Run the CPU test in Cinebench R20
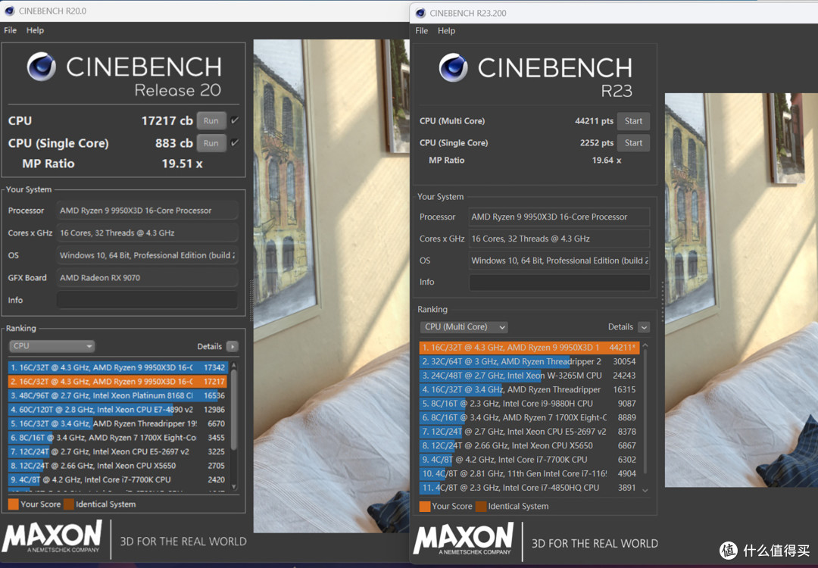 coord(211,120)
